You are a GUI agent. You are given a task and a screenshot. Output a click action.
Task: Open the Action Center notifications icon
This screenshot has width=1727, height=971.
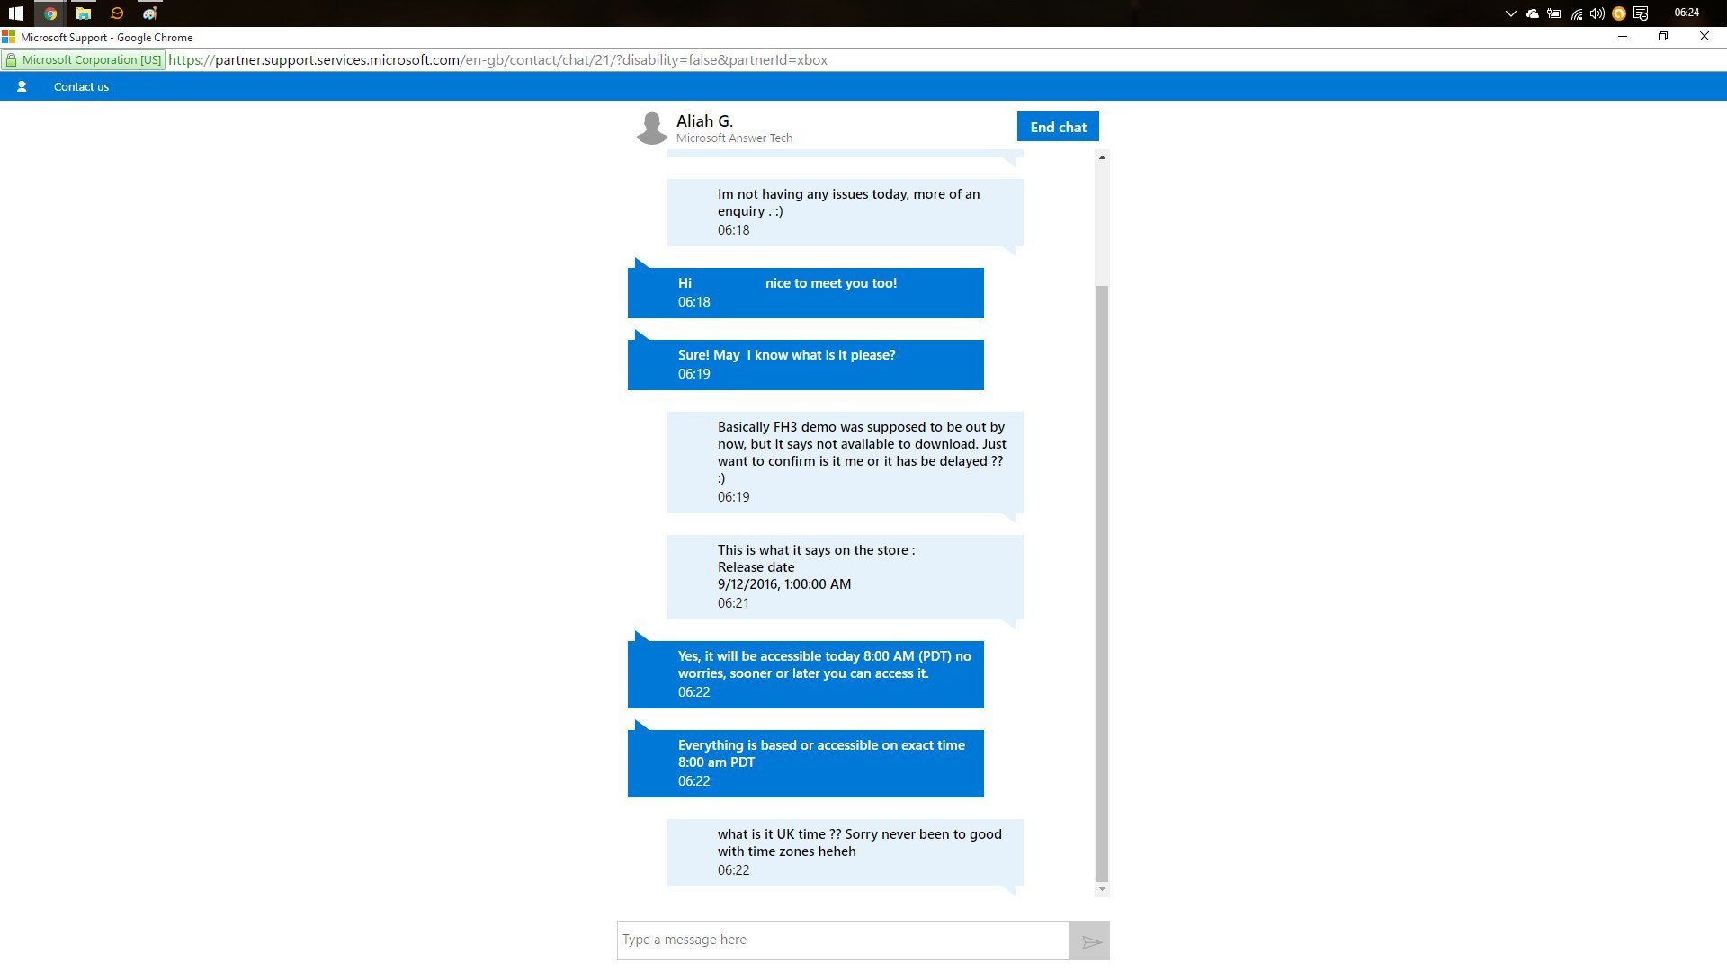point(1641,13)
